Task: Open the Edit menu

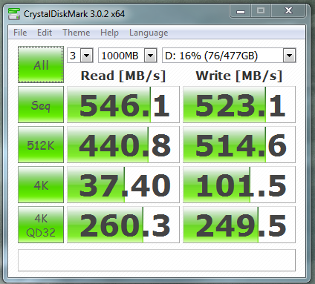Action: pos(45,33)
